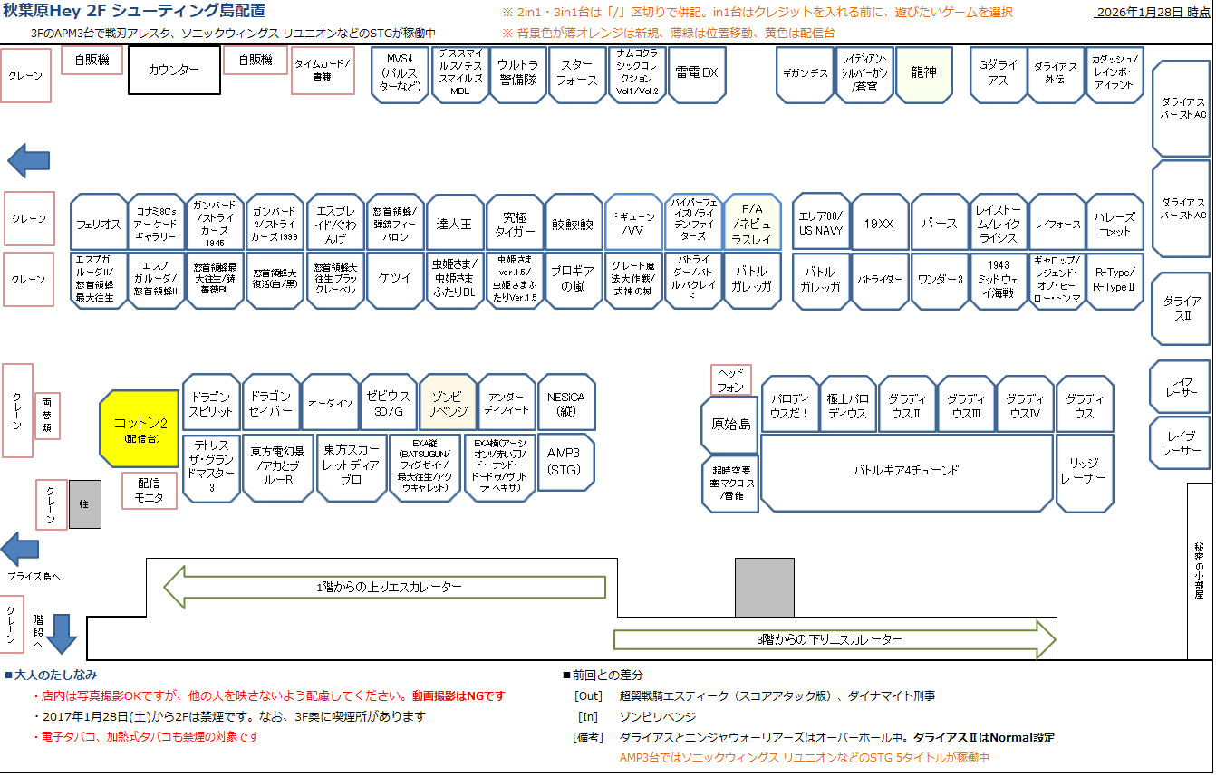Click the 3階からの下りエスカレーター arrow
Screen dimensions: 1216x776
click(x=835, y=639)
